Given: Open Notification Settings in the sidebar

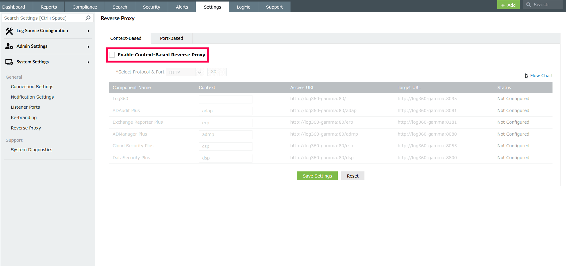Looking at the screenshot, I should (x=32, y=97).
